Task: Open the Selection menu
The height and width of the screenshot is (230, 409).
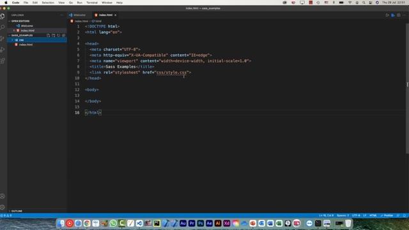Action: pyautogui.click(x=48, y=3)
